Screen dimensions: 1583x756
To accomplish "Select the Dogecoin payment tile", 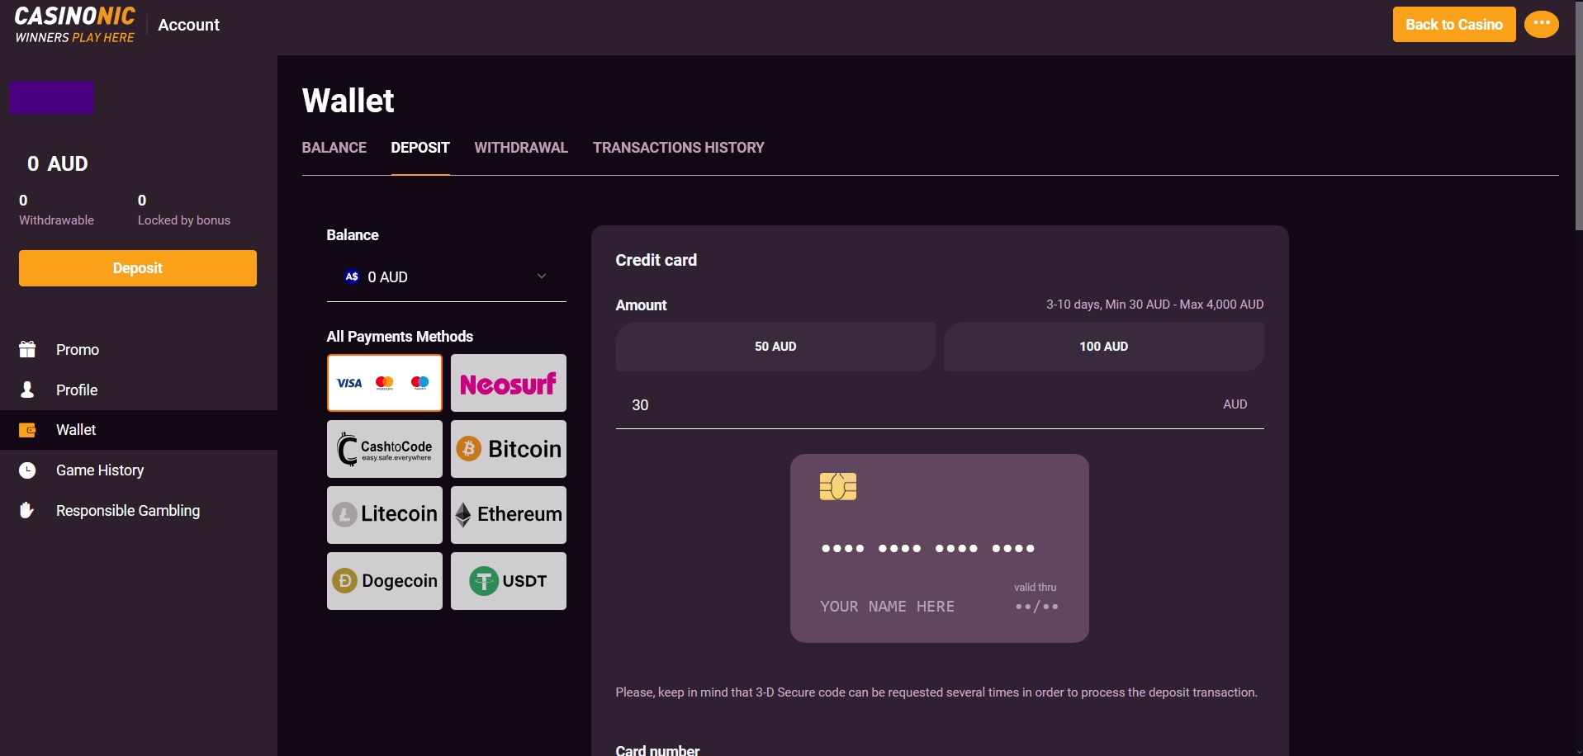I will coord(384,581).
